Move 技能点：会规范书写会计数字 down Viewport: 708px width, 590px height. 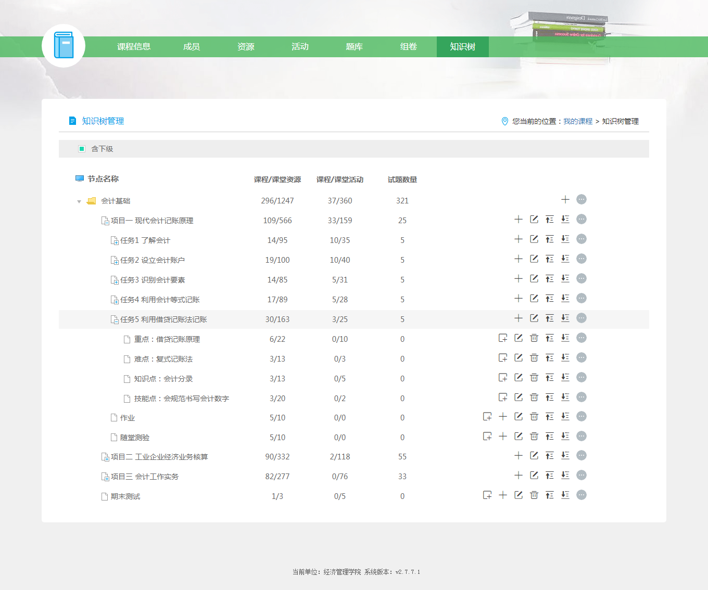click(x=565, y=397)
